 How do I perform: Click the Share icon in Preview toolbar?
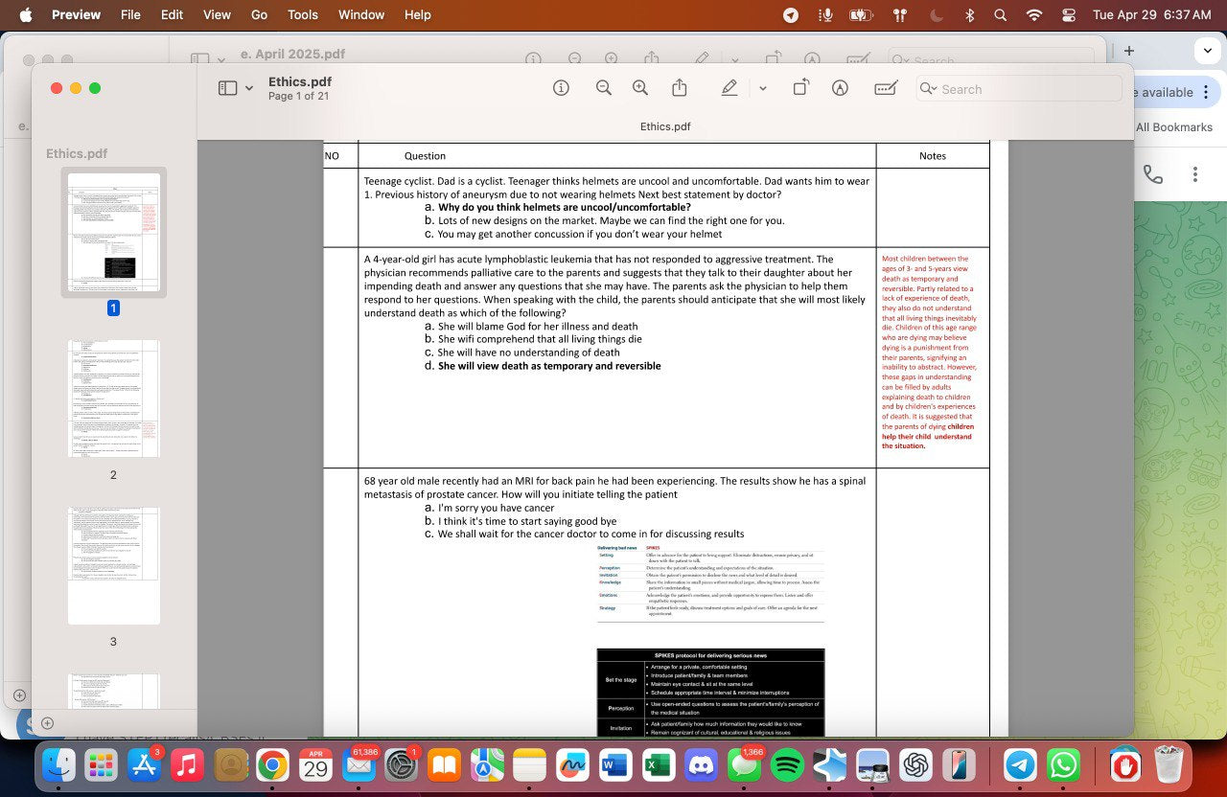tap(680, 88)
